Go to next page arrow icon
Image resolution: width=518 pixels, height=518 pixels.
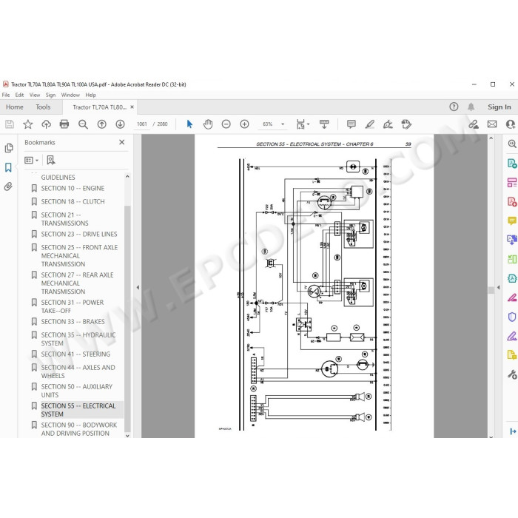pos(120,124)
